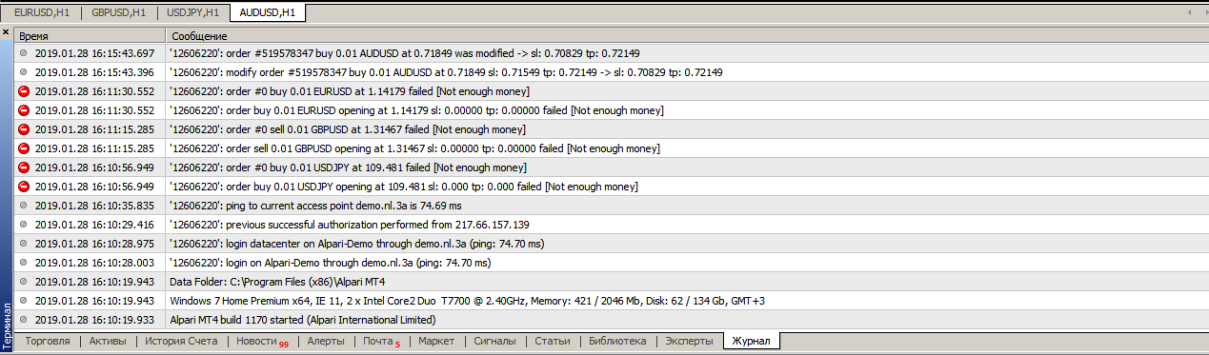Image resolution: width=1209 pixels, height=355 pixels.
Task: Click error icon on EURUSD opening at 1.14179 row
Action: click(24, 110)
